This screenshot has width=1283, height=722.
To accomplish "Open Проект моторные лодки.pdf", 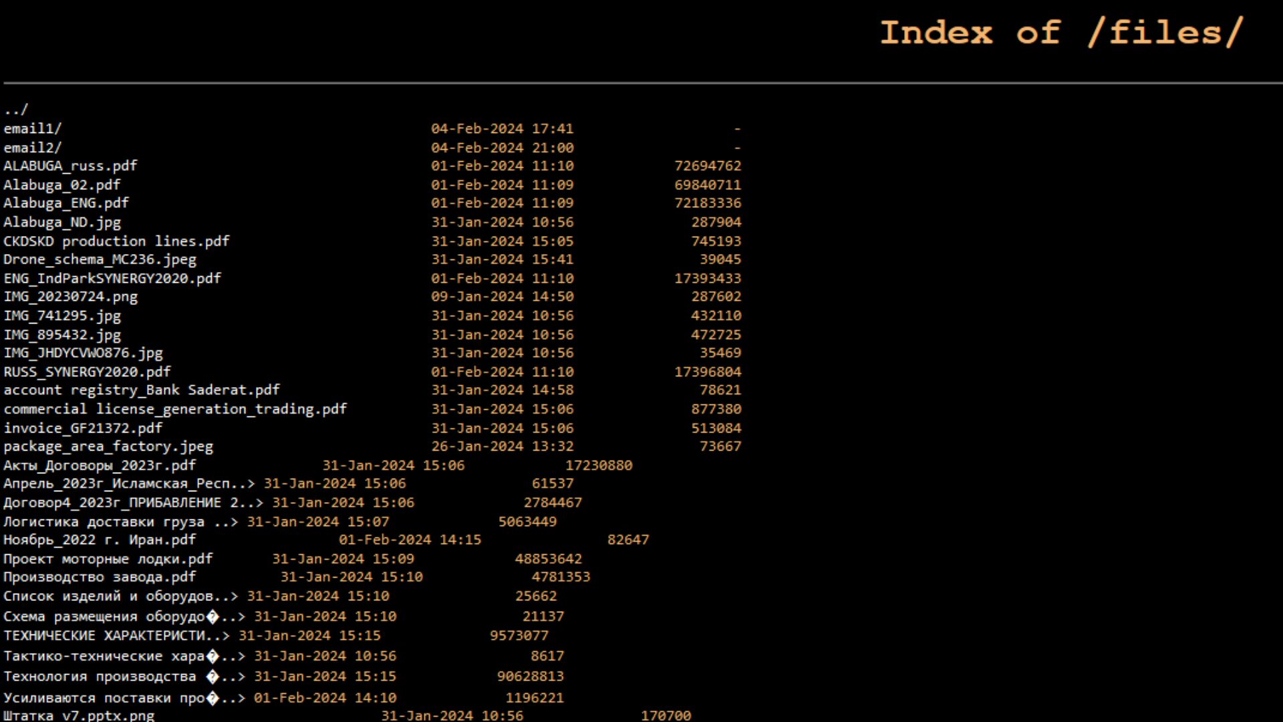I will (108, 559).
